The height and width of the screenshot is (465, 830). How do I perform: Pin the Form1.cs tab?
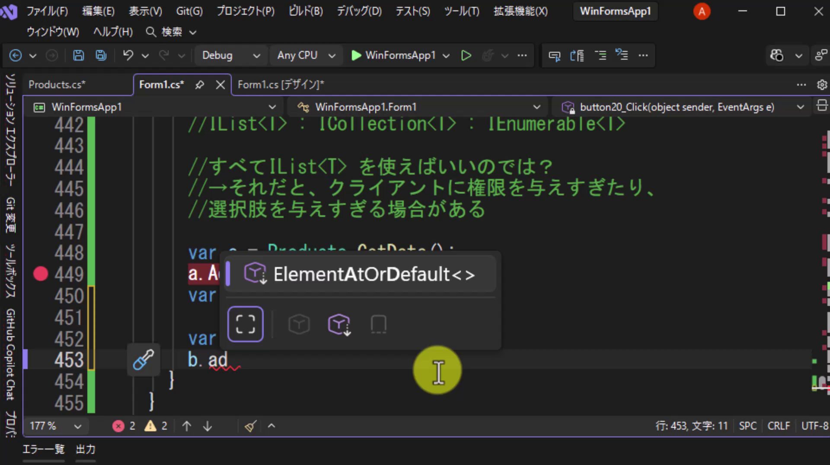(x=199, y=85)
